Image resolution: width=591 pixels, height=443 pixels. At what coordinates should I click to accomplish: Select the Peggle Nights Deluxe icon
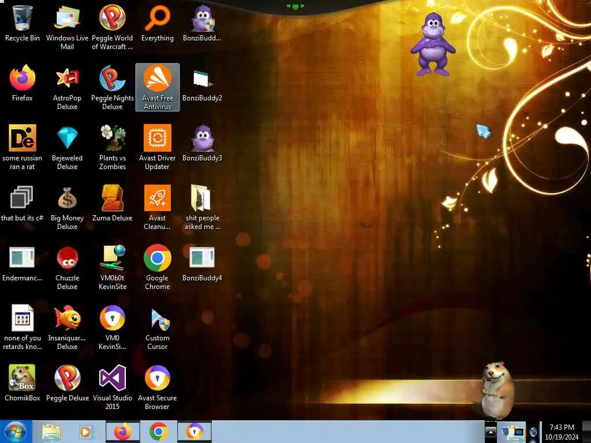pos(113,88)
